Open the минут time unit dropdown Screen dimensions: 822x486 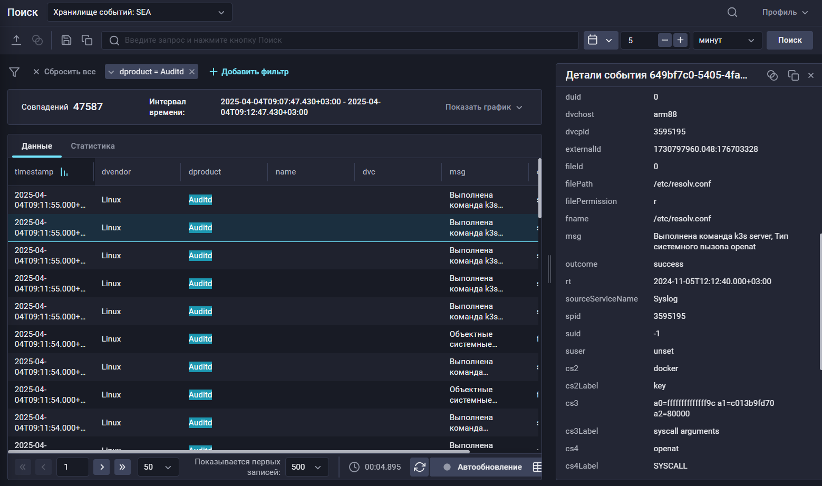point(727,40)
